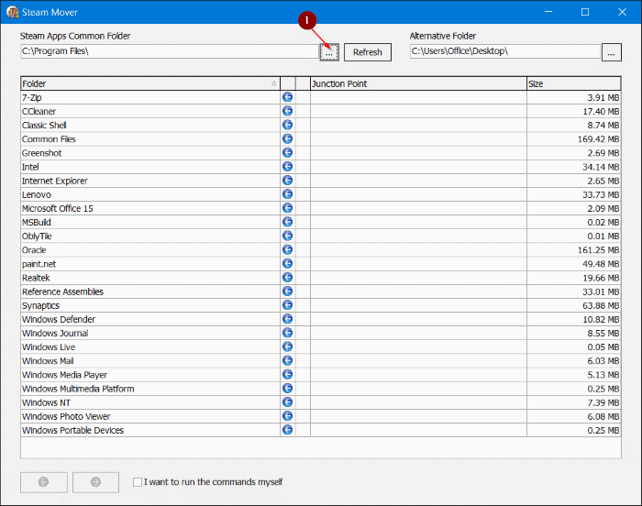The width and height of the screenshot is (642, 506).
Task: Select the Oracle folder name
Action: [x=34, y=250]
